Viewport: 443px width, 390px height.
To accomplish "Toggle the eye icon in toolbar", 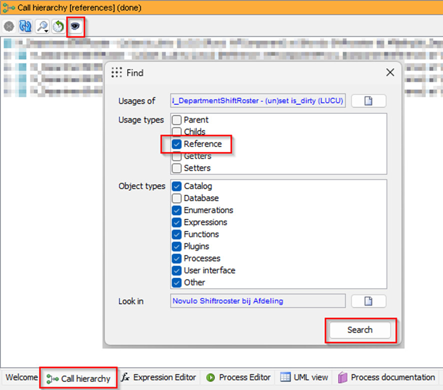I will (x=75, y=26).
